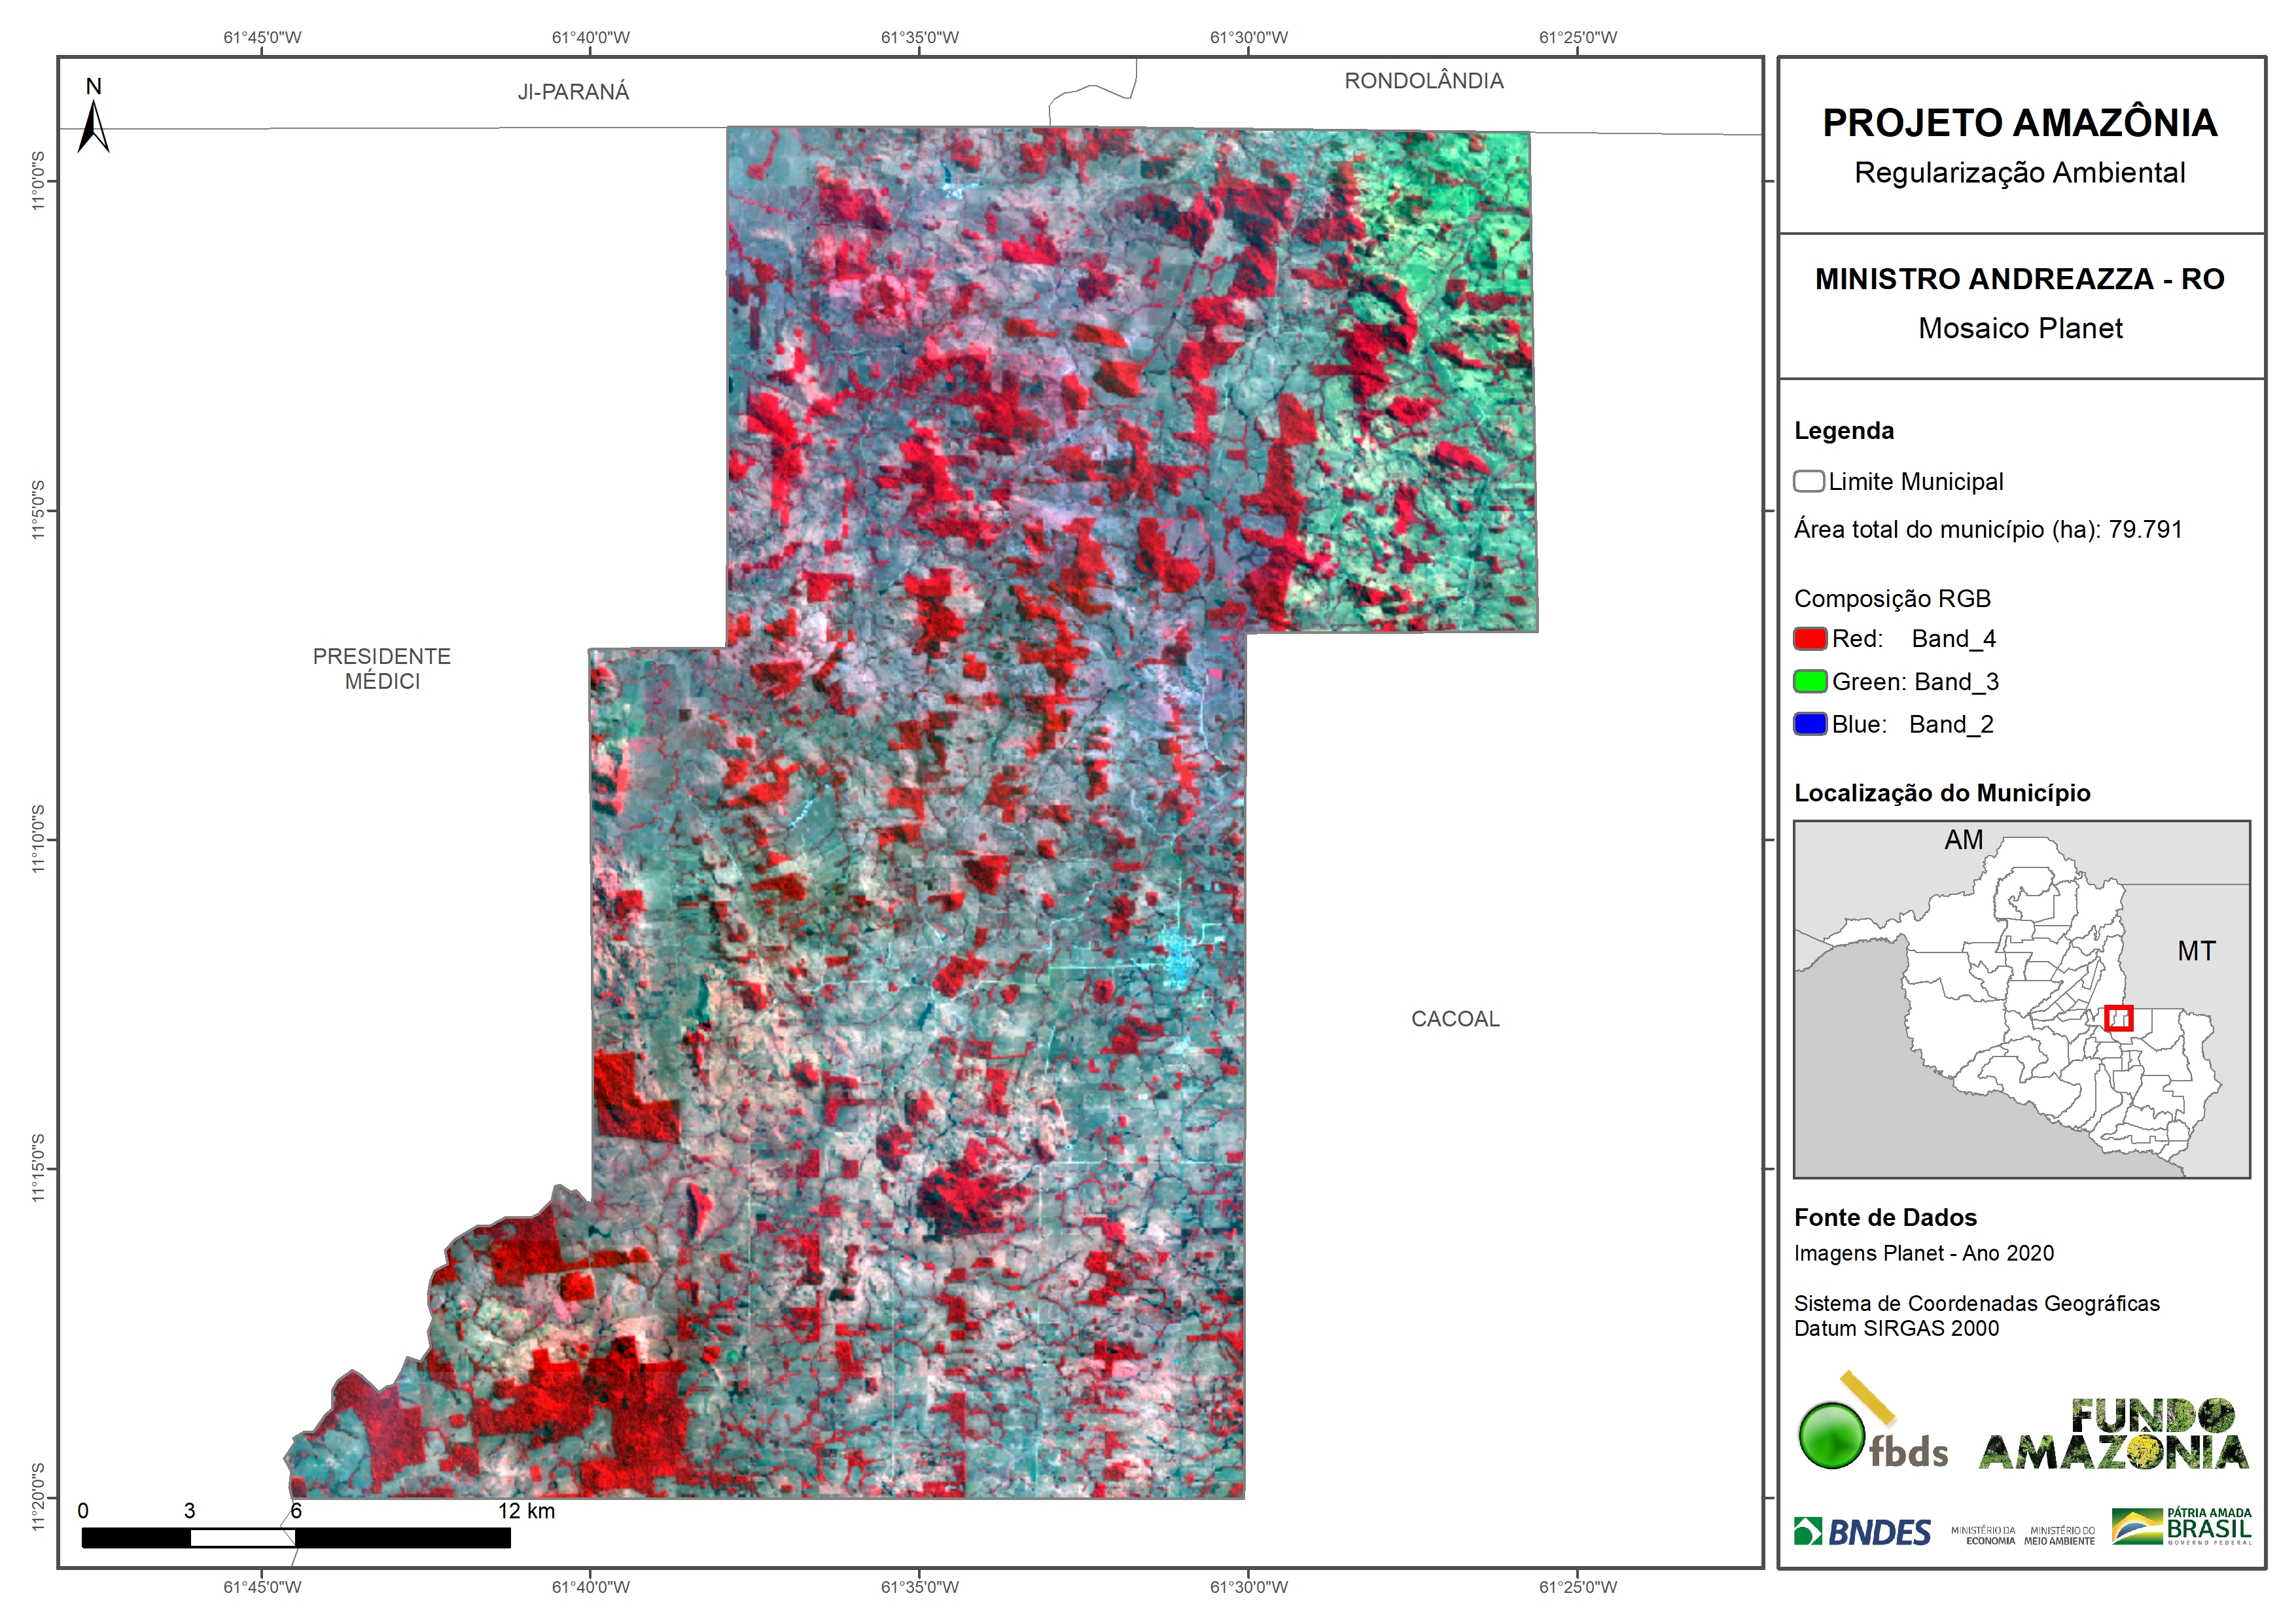Screen dimensions: 2296x1623
Task: Click the BNDES logo
Action: pos(1862,1532)
